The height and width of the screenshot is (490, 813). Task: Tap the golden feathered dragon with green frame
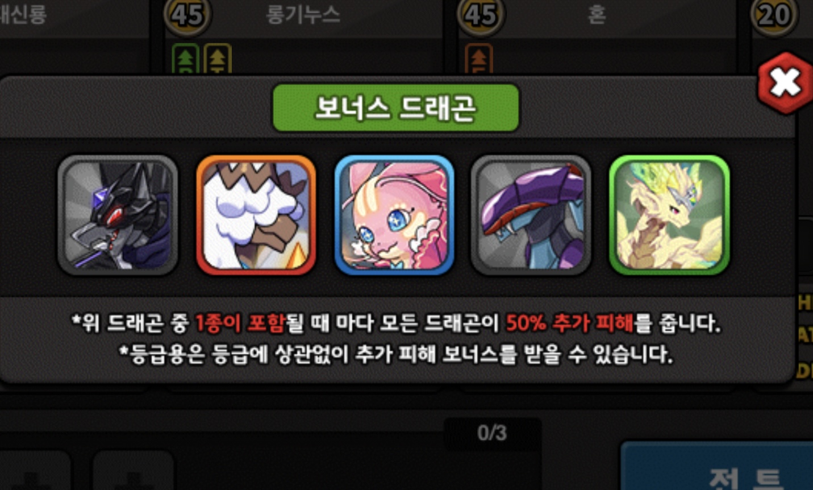669,215
